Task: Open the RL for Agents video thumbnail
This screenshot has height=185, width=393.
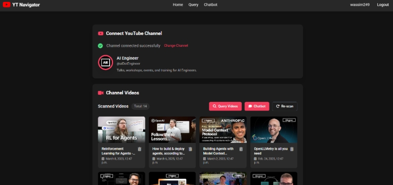Action: coord(121,130)
